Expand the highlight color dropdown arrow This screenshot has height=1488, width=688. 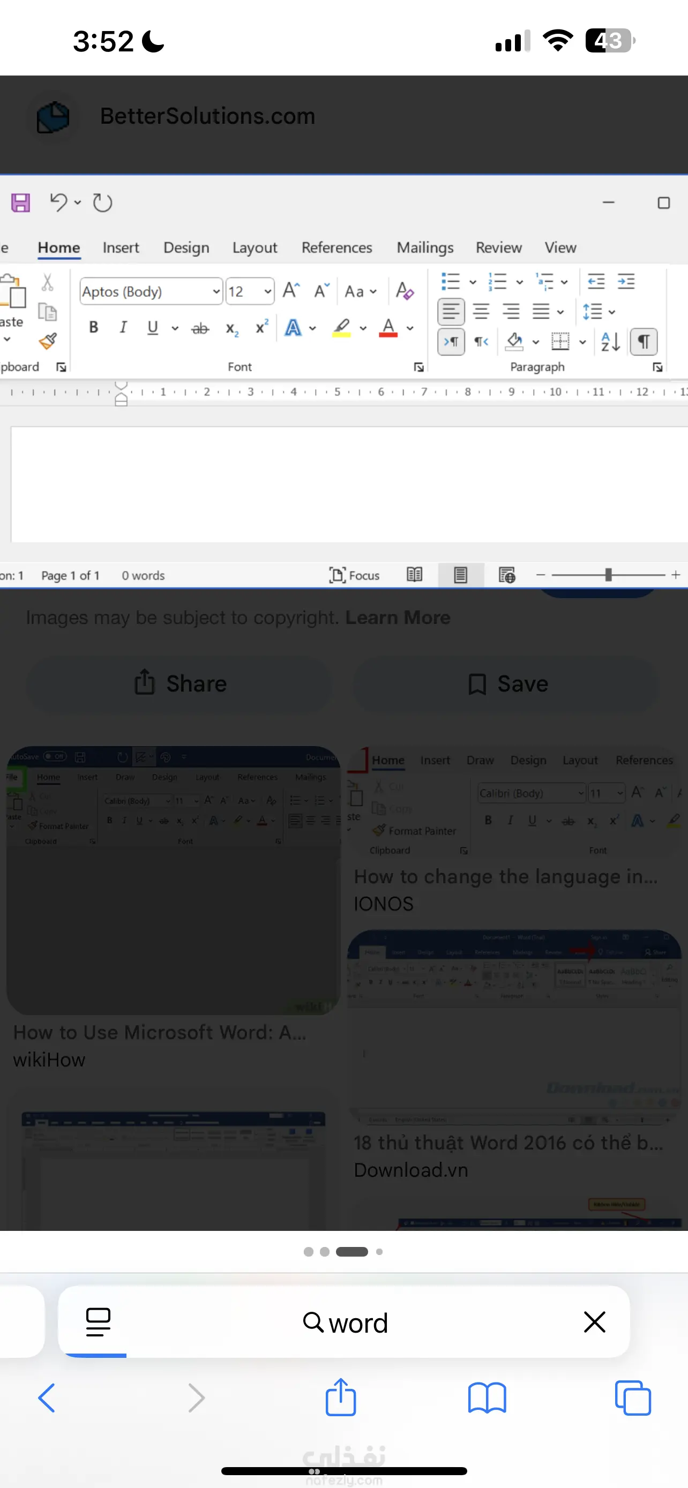(x=363, y=328)
